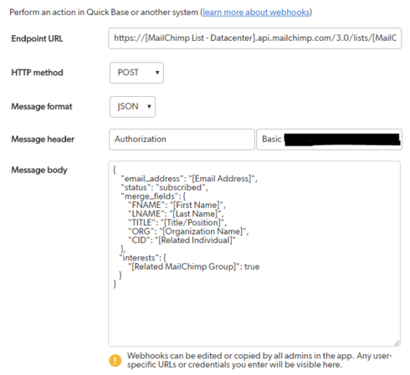Click the 'HTTP method' label
Viewport: 410px width, 375px height.
coord(37,73)
